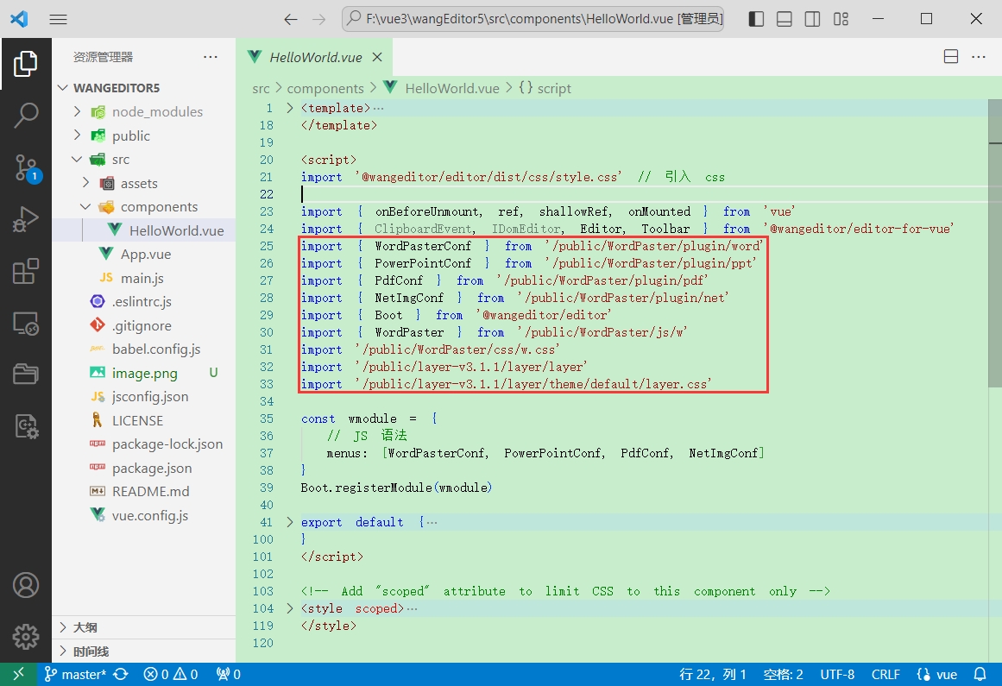
Task: Toggle the primary sidebar visibility
Action: [755, 18]
